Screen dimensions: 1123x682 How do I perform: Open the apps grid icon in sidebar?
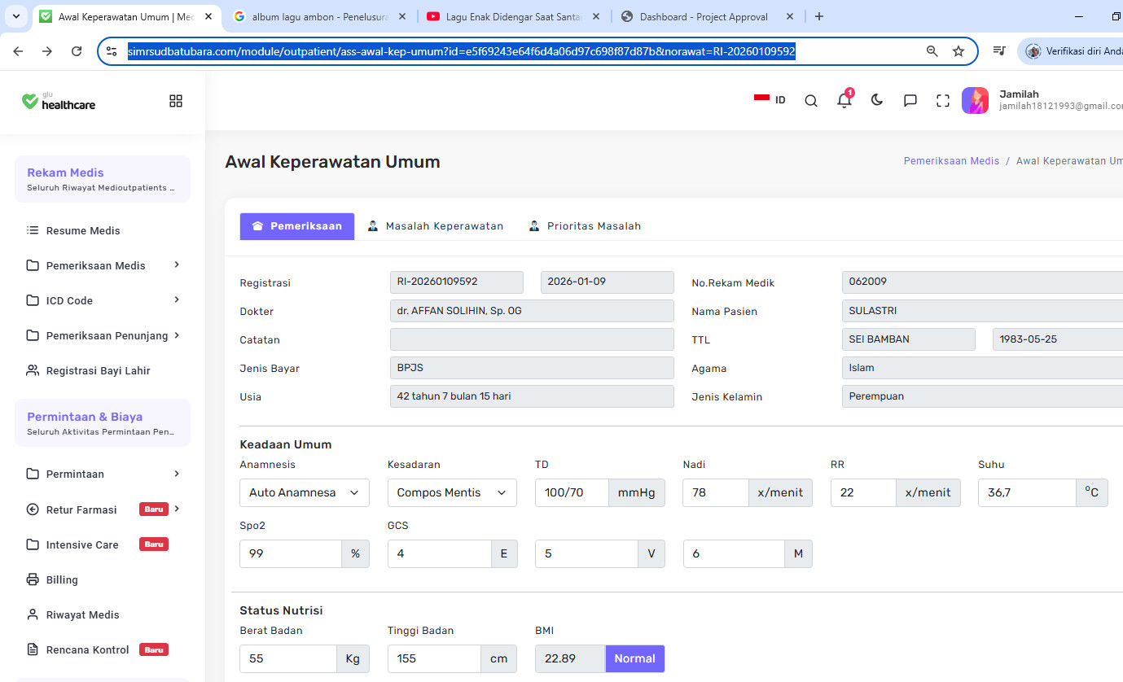point(176,101)
